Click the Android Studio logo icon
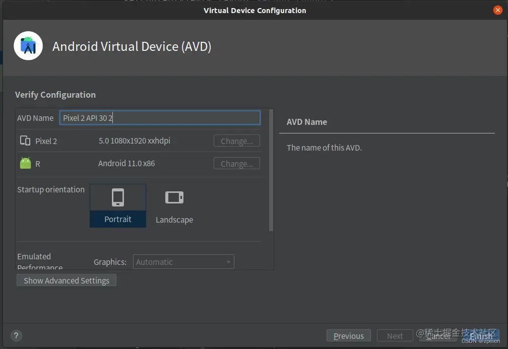Screen dimensions: 508x349 tap(28, 46)
